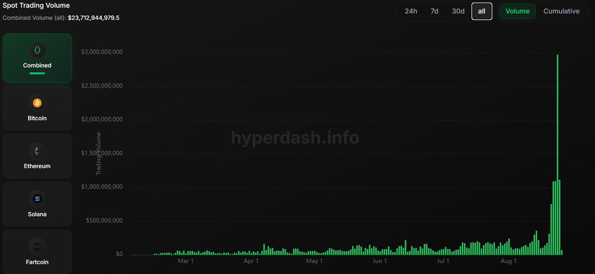The image size is (595, 274).
Task: Click the $3,000,000,000 y-axis label
Action: (102, 52)
